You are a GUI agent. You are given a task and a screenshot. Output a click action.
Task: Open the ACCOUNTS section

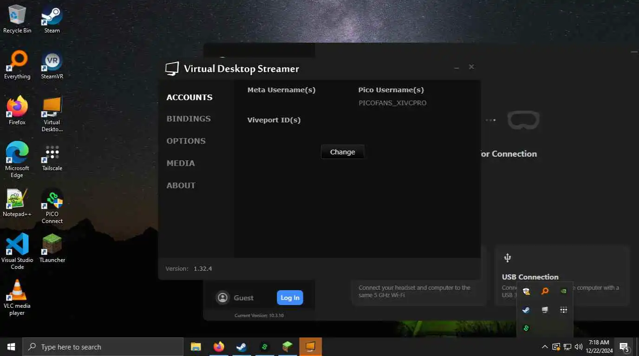click(x=189, y=97)
